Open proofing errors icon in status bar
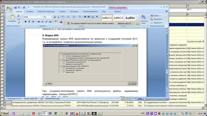This screenshot has height=116, width=207. pyautogui.click(x=41, y=99)
